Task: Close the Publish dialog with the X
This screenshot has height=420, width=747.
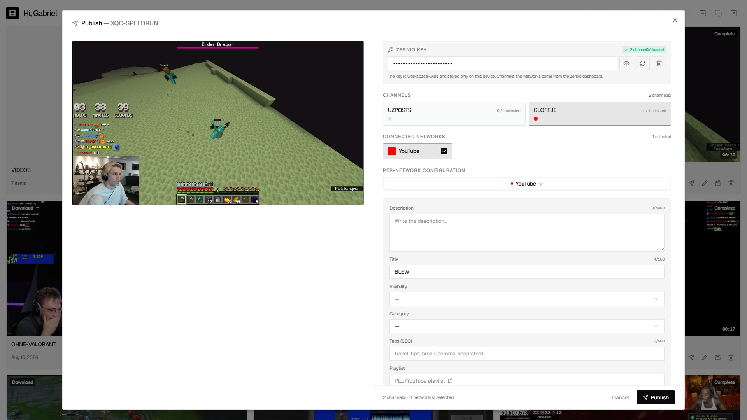Action: pos(675,20)
